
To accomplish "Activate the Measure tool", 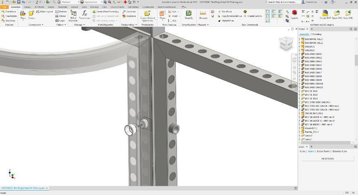I will (203, 15).
